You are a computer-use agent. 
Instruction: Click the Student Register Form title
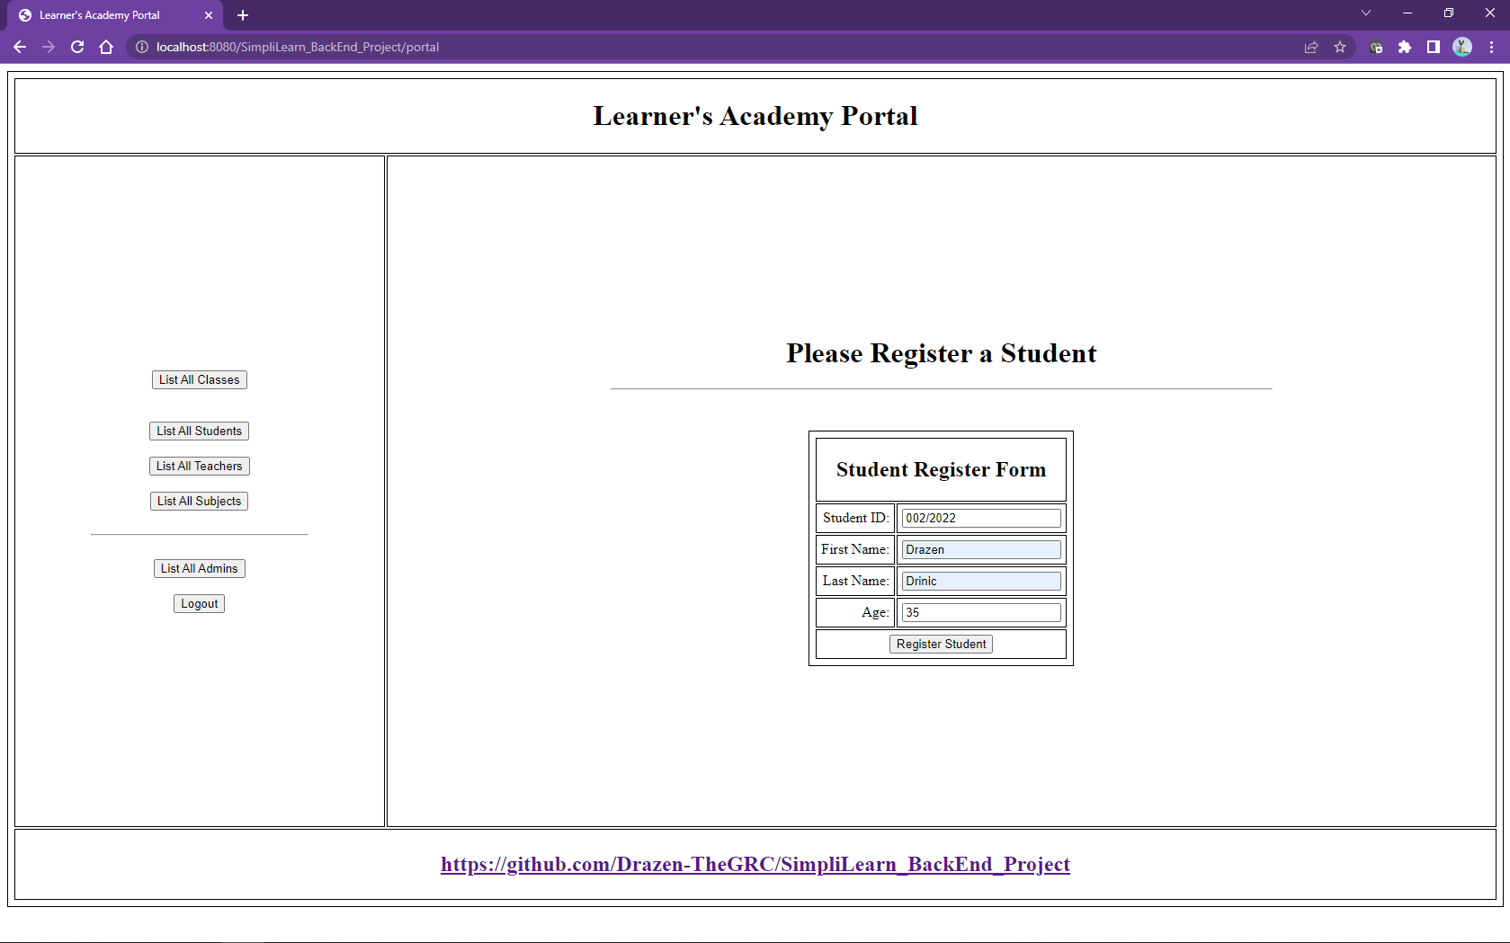point(941,469)
